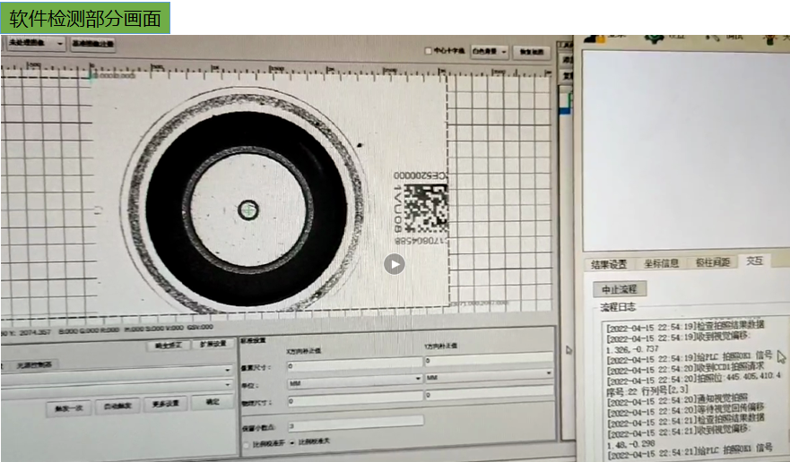Image resolution: width=790 pixels, height=462 pixels.
Task: Click the video play button overlay
Action: [394, 264]
